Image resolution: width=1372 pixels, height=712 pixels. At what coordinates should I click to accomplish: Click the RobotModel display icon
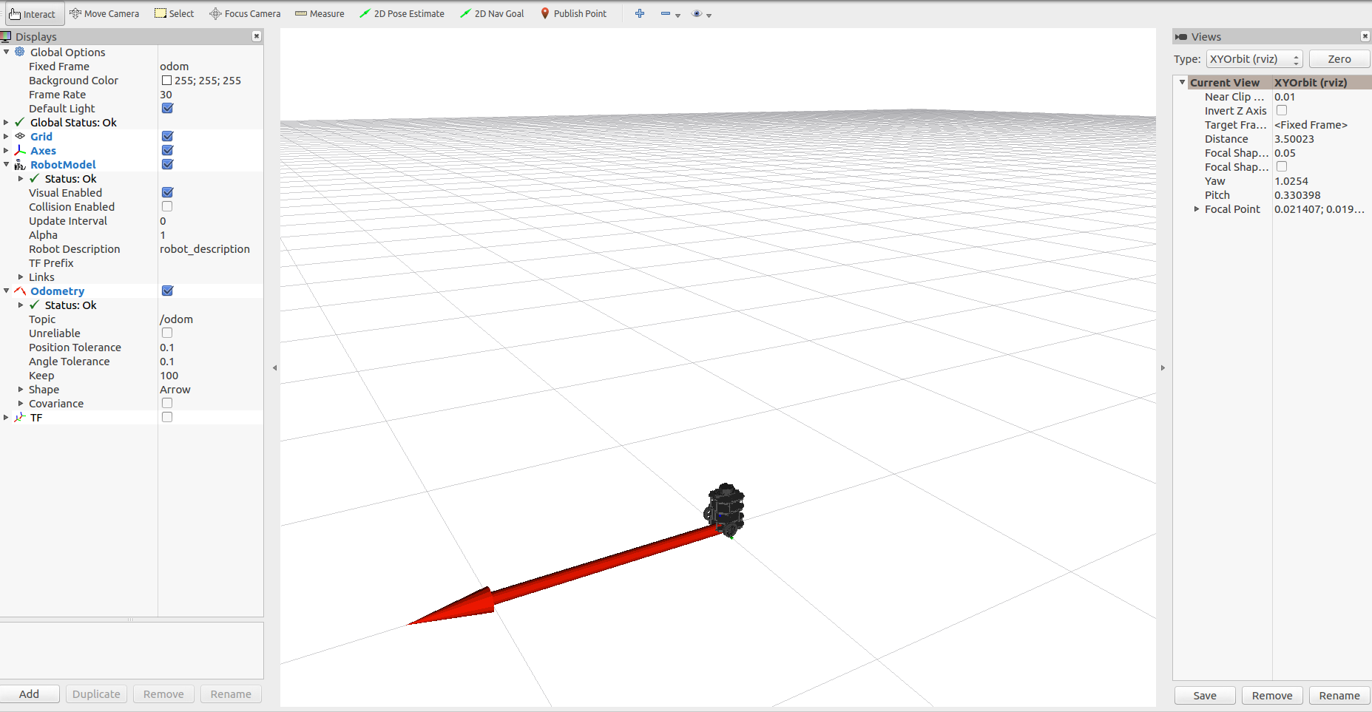pyautogui.click(x=20, y=164)
